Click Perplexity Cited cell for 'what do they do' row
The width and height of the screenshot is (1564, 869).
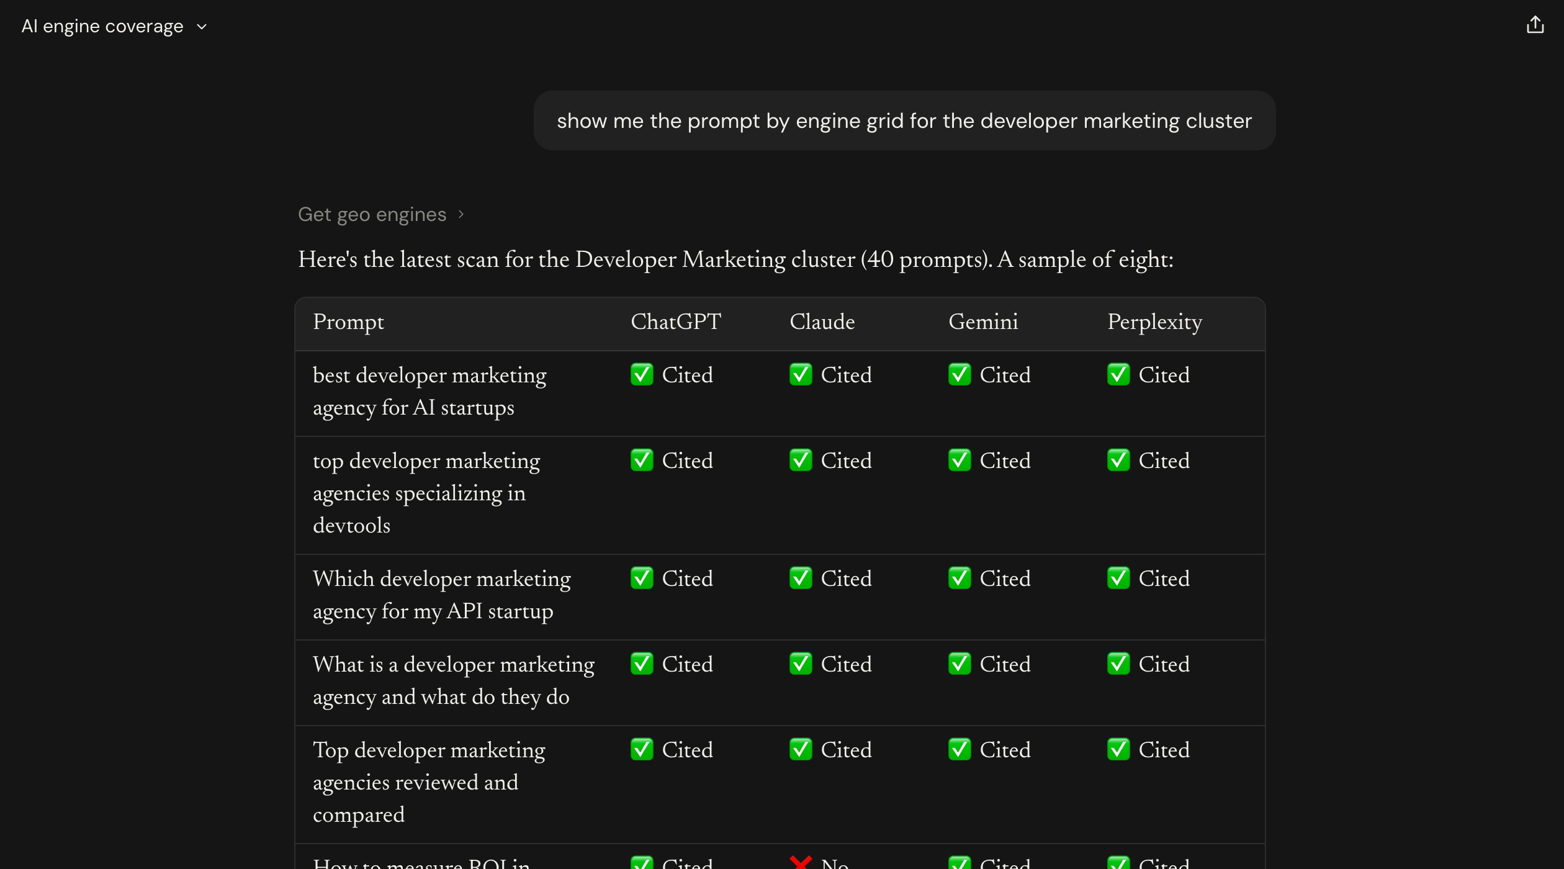1148,664
